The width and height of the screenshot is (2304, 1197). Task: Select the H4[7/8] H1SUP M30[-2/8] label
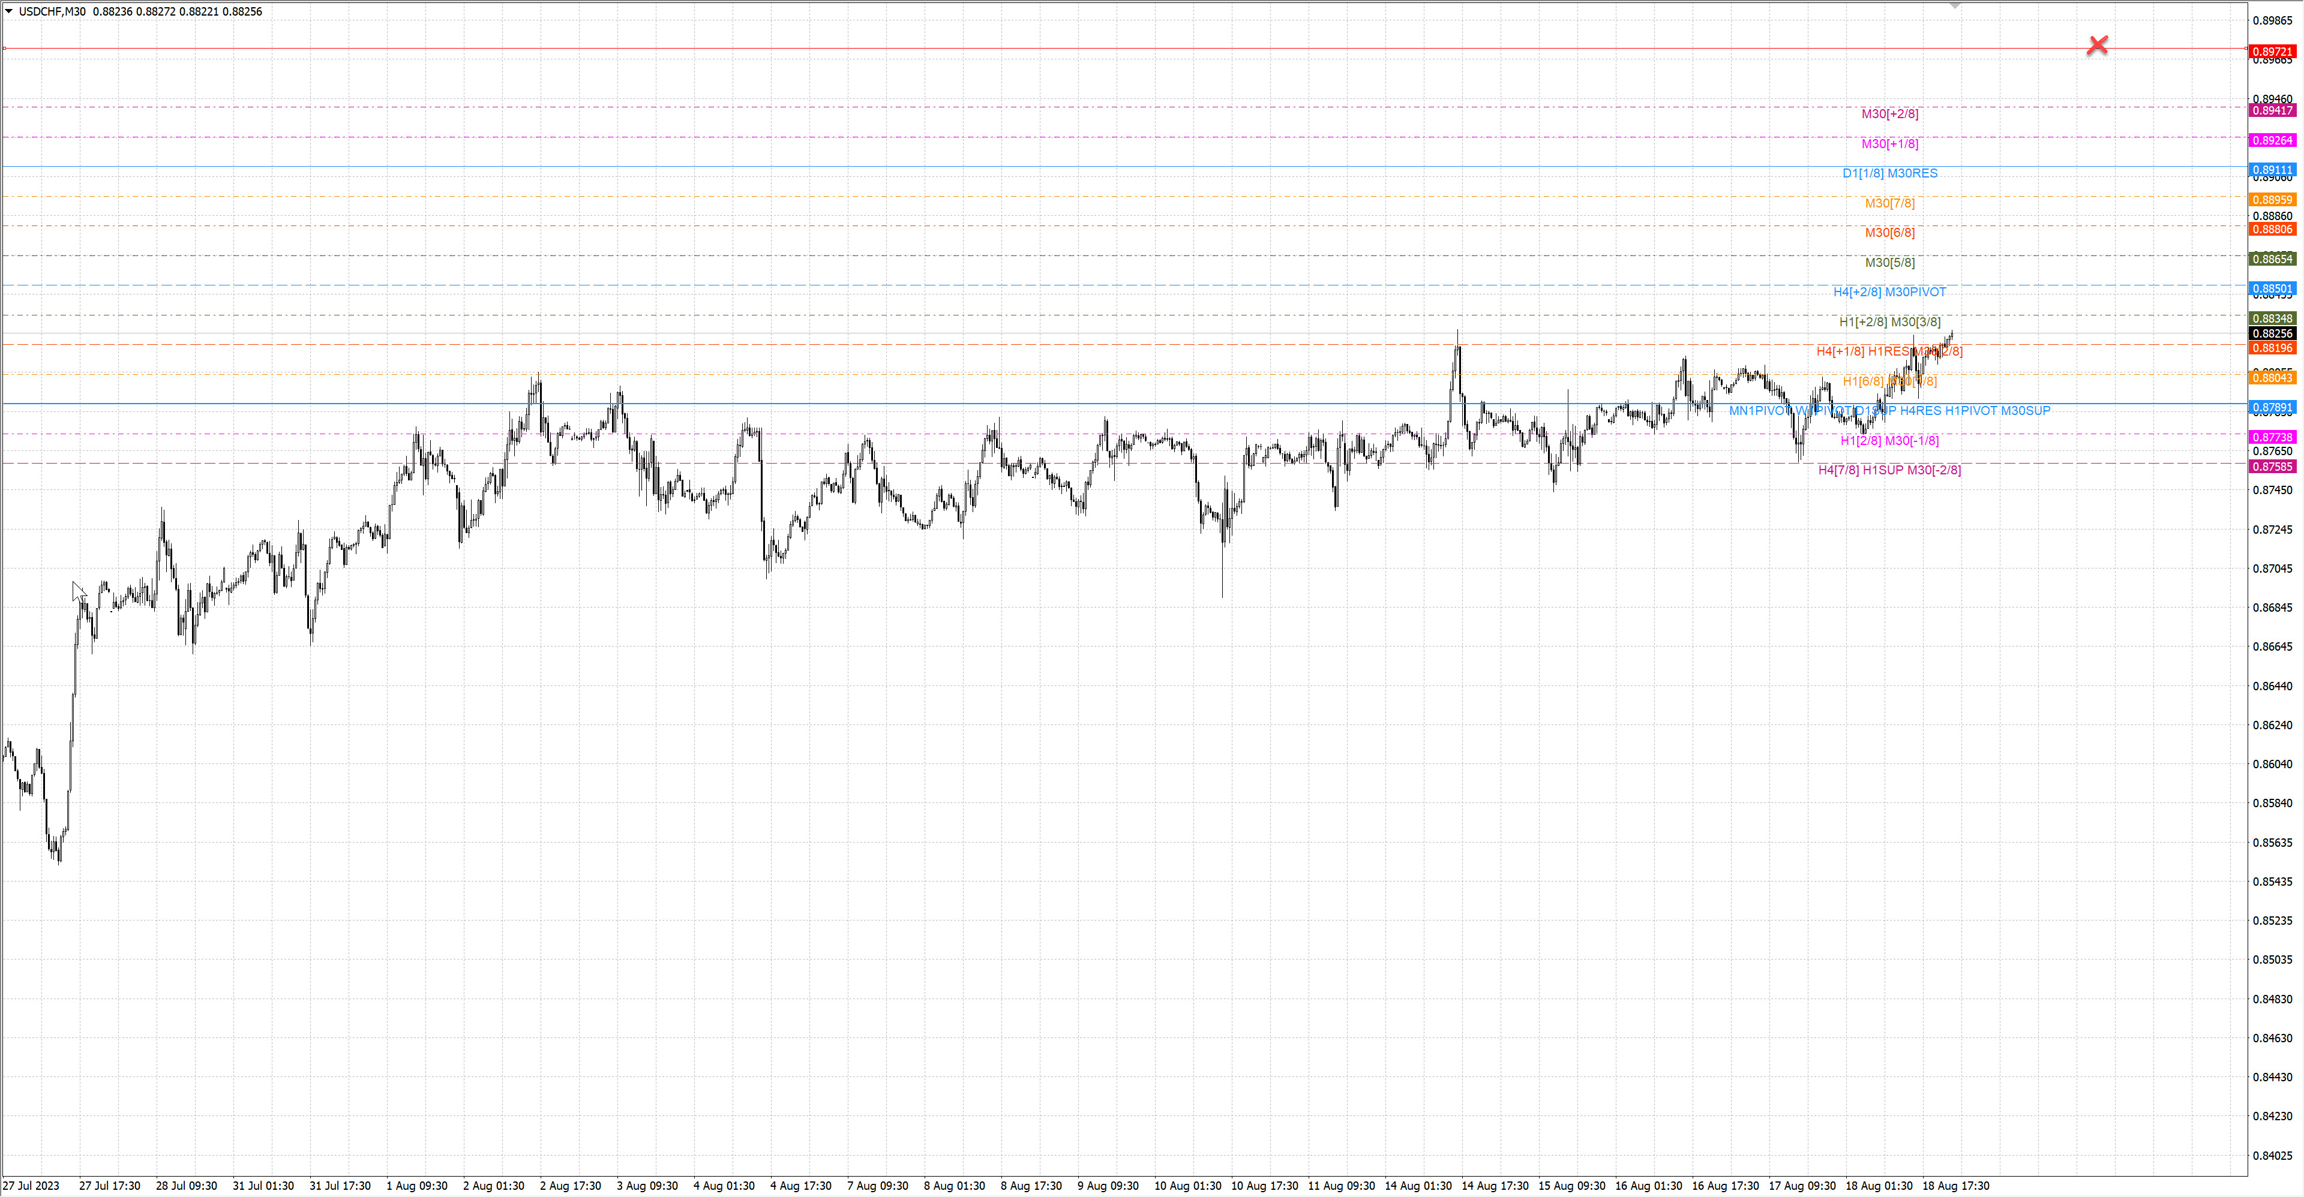[x=1889, y=470]
